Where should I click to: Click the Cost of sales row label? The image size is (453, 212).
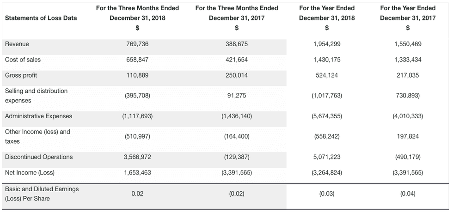coord(23,60)
